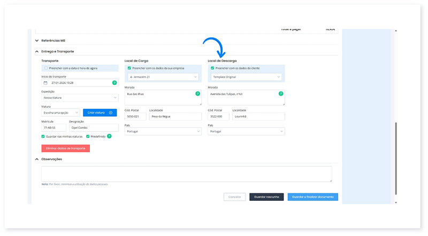Open the 4 - Armazém 21 dropdown

click(x=163, y=77)
